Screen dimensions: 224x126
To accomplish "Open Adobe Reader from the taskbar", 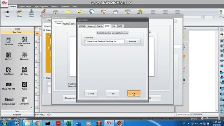I will point(58,123).
